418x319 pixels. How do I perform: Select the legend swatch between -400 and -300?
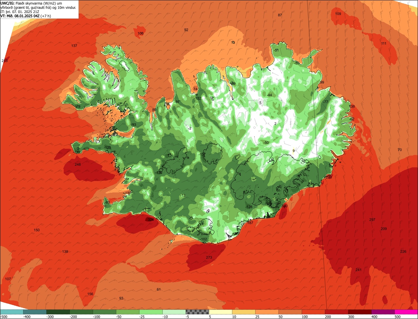coord(35,312)
